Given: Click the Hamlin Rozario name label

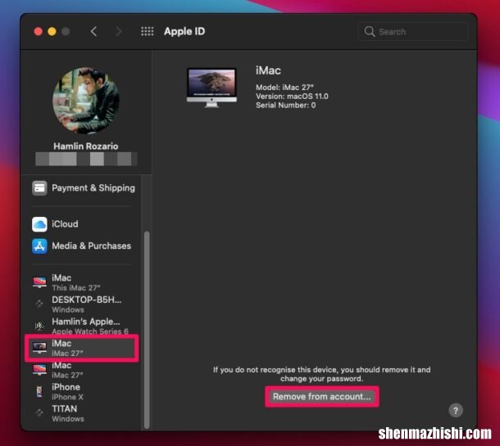Looking at the screenshot, I should [x=86, y=146].
